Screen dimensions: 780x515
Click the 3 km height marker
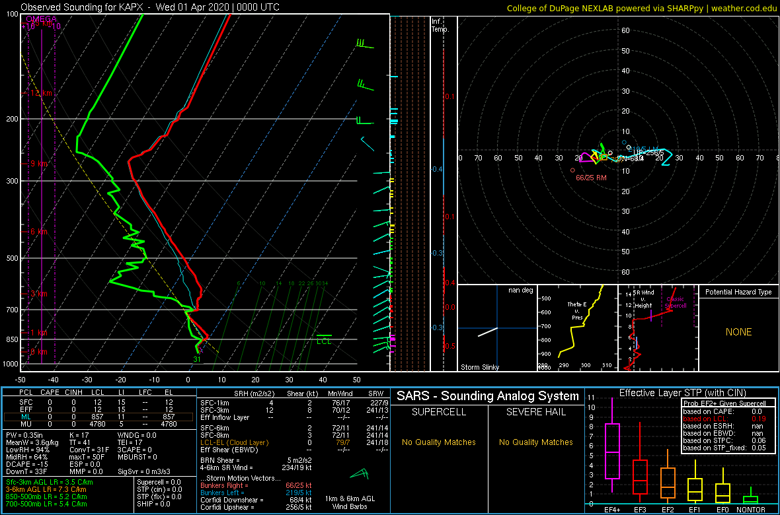click(38, 294)
